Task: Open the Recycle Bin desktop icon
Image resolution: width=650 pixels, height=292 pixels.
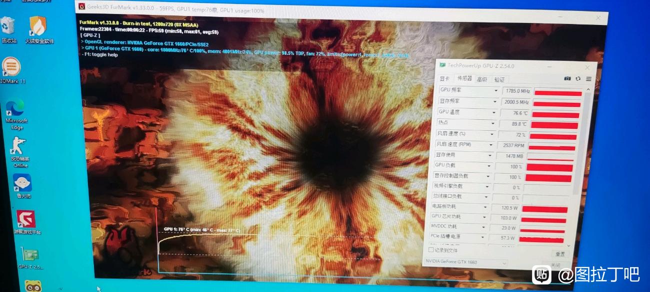Action: (x=8, y=29)
